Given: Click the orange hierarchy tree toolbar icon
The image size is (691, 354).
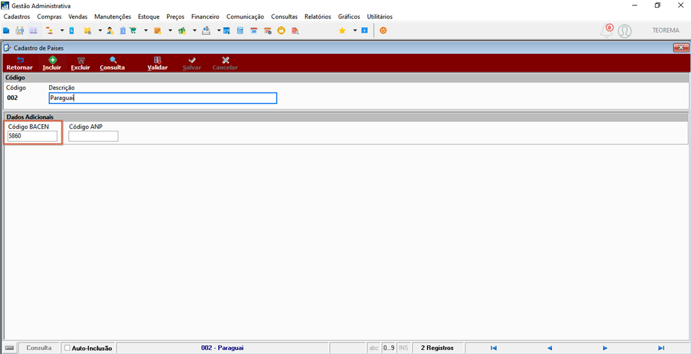Looking at the screenshot, I should [49, 31].
